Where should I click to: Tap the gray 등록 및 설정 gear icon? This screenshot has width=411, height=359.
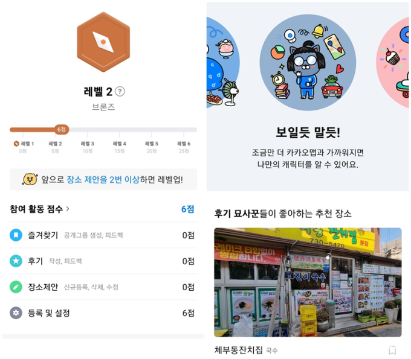coord(16,313)
